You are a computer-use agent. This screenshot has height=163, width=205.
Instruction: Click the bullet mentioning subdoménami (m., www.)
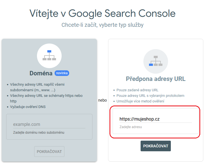tap(38, 87)
